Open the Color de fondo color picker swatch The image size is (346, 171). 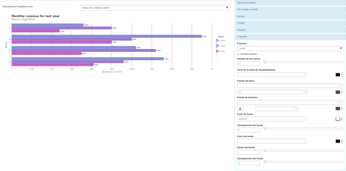pos(339,119)
